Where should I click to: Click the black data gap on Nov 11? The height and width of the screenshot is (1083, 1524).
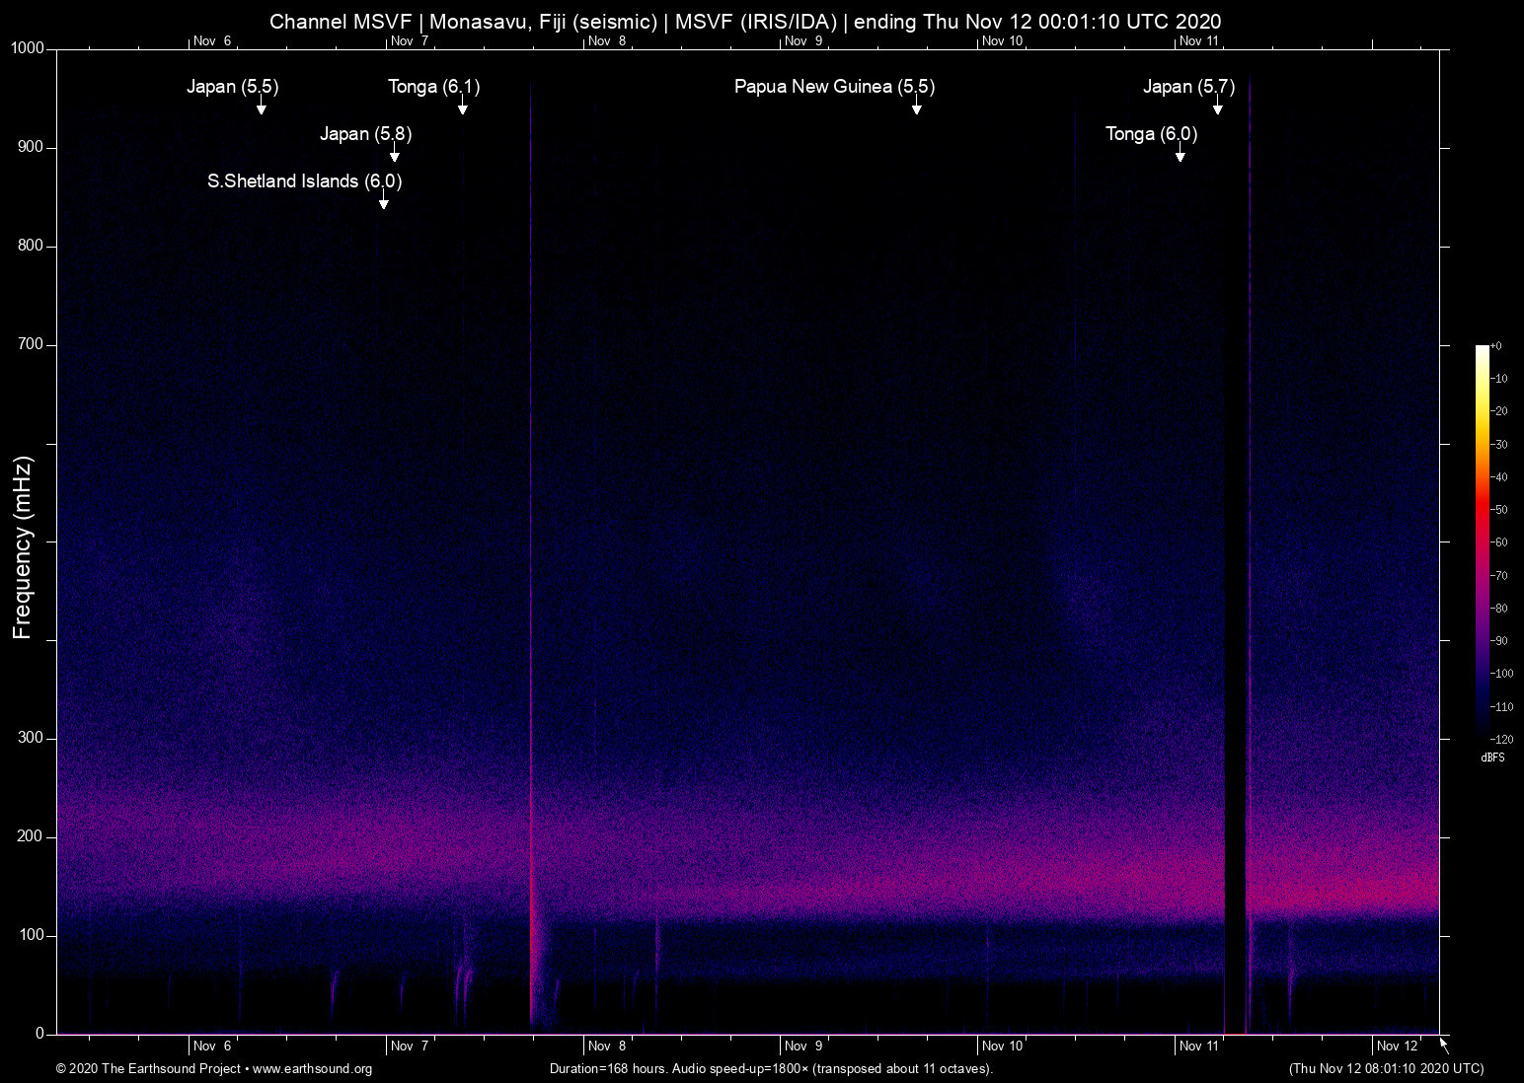1235,592
